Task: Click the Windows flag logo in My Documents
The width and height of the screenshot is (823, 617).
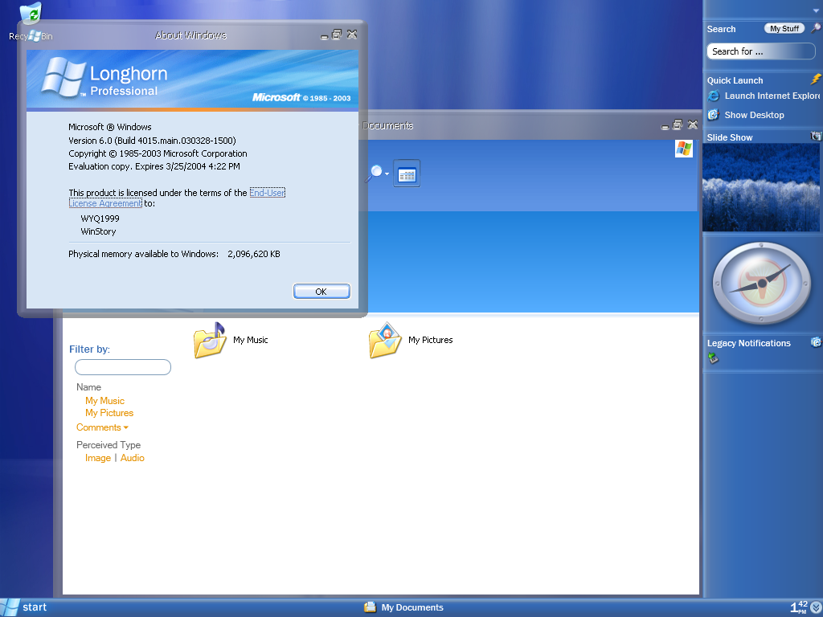Action: pyautogui.click(x=684, y=149)
